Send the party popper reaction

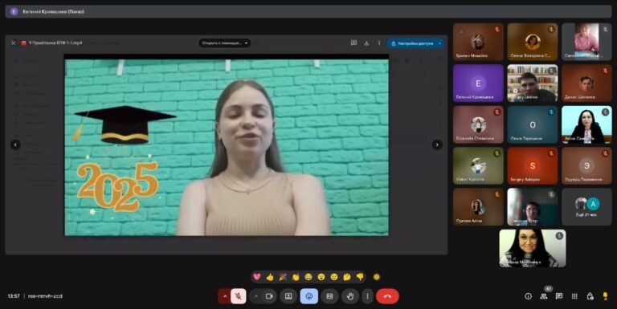[x=283, y=277]
